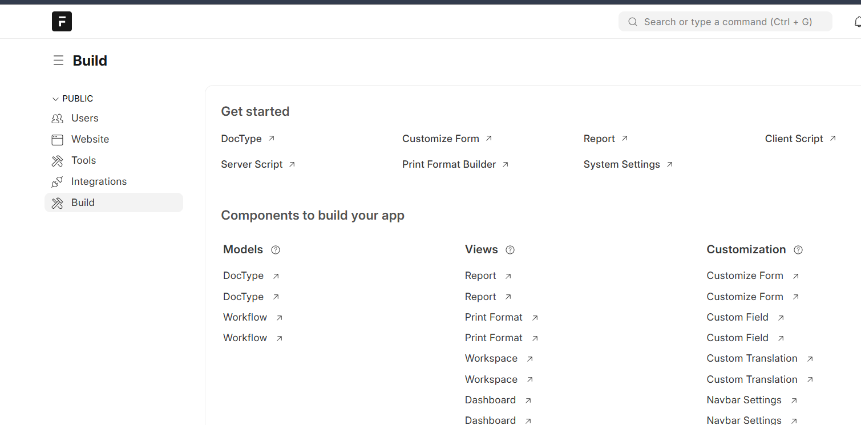The image size is (861, 425).
Task: Click the Users icon in the sidebar
Action: pos(57,119)
